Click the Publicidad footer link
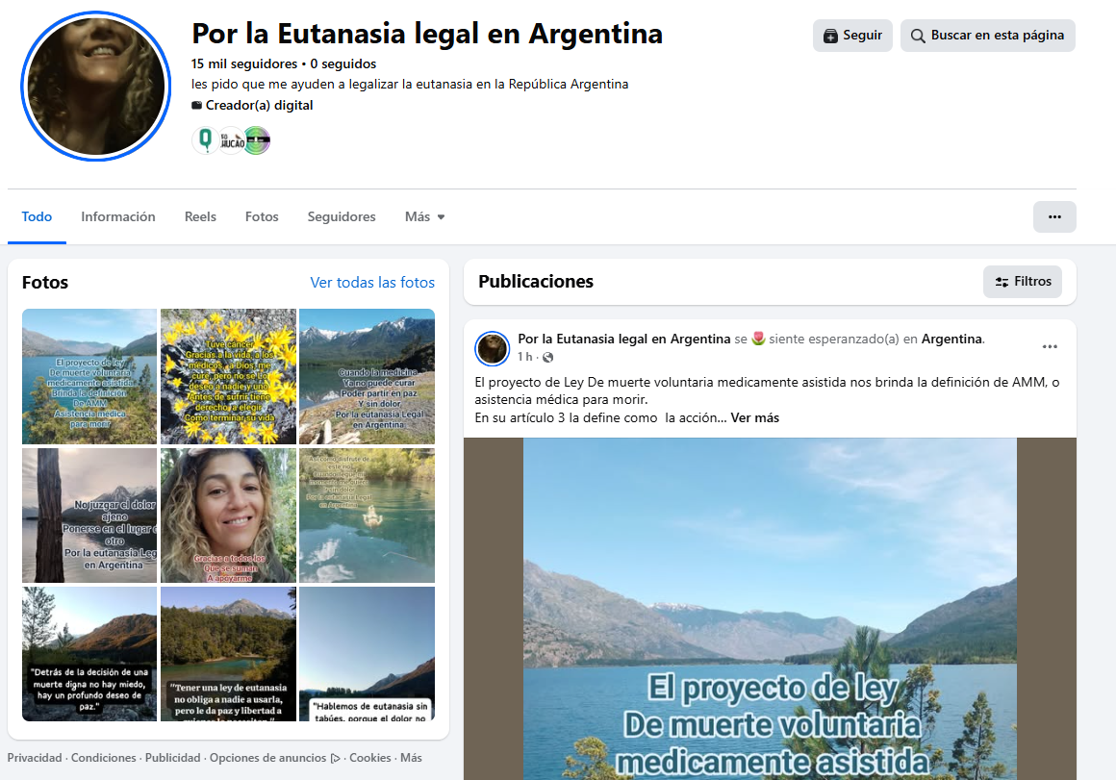This screenshot has width=1116, height=780. 173,758
